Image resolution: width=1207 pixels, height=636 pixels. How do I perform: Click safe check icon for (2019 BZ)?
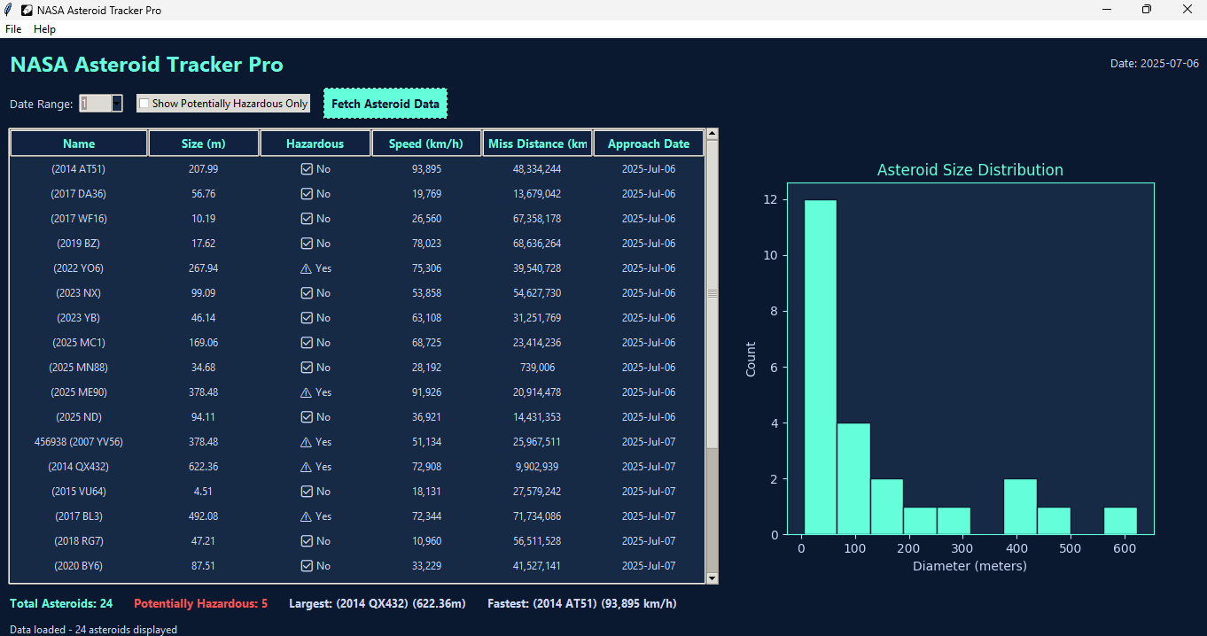tap(307, 244)
